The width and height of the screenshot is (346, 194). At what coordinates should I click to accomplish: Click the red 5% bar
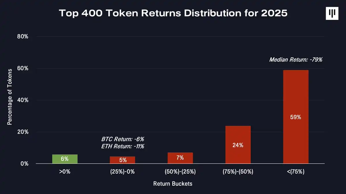tap(123, 160)
